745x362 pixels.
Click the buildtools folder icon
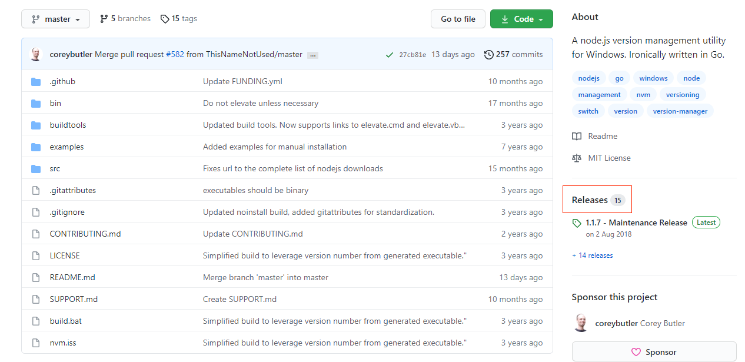pyautogui.click(x=36, y=125)
